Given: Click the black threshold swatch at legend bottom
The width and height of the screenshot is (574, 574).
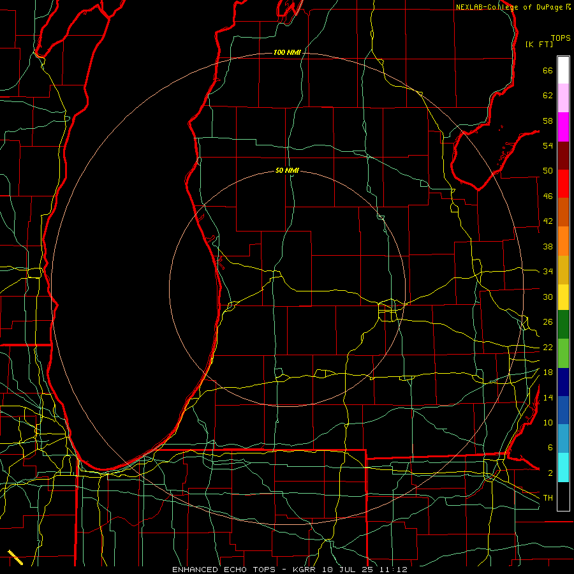Looking at the screenshot, I should point(563,496).
